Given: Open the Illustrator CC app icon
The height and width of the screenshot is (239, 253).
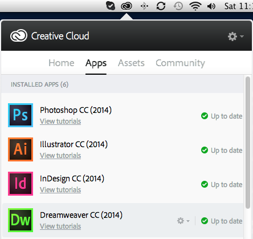Looking at the screenshot, I should point(21,149).
